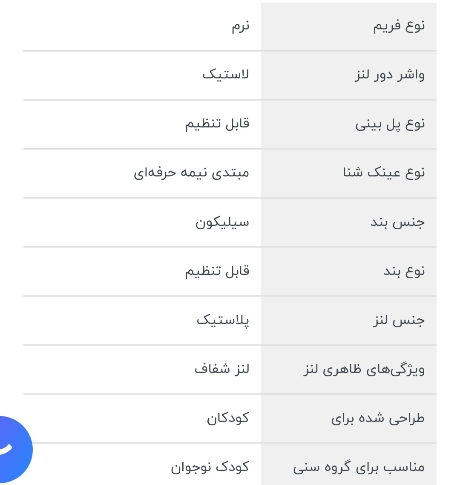Select the کودکان value text
The width and height of the screenshot is (460, 485).
227,419
